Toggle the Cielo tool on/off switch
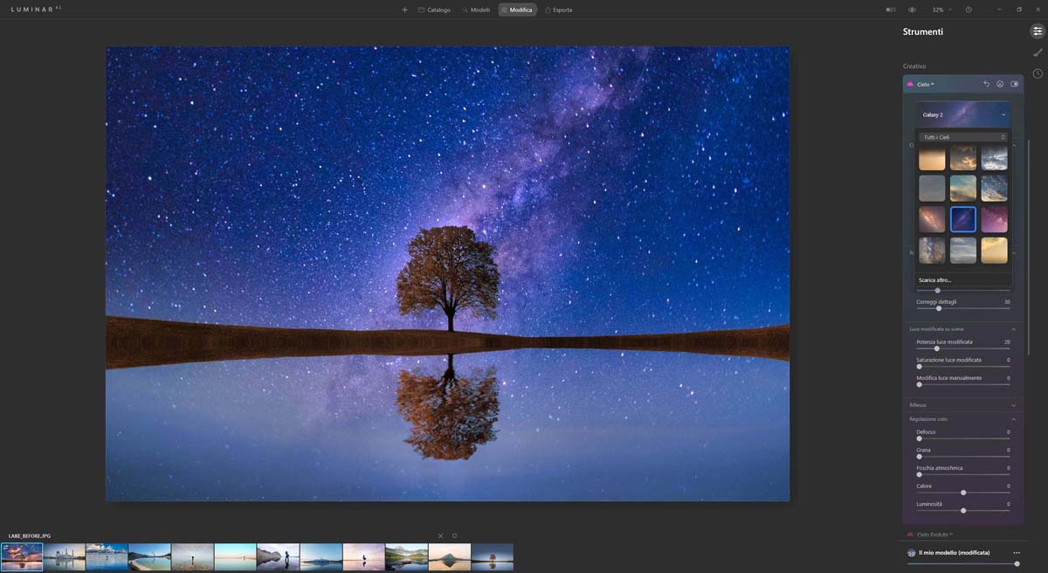 (x=1014, y=84)
